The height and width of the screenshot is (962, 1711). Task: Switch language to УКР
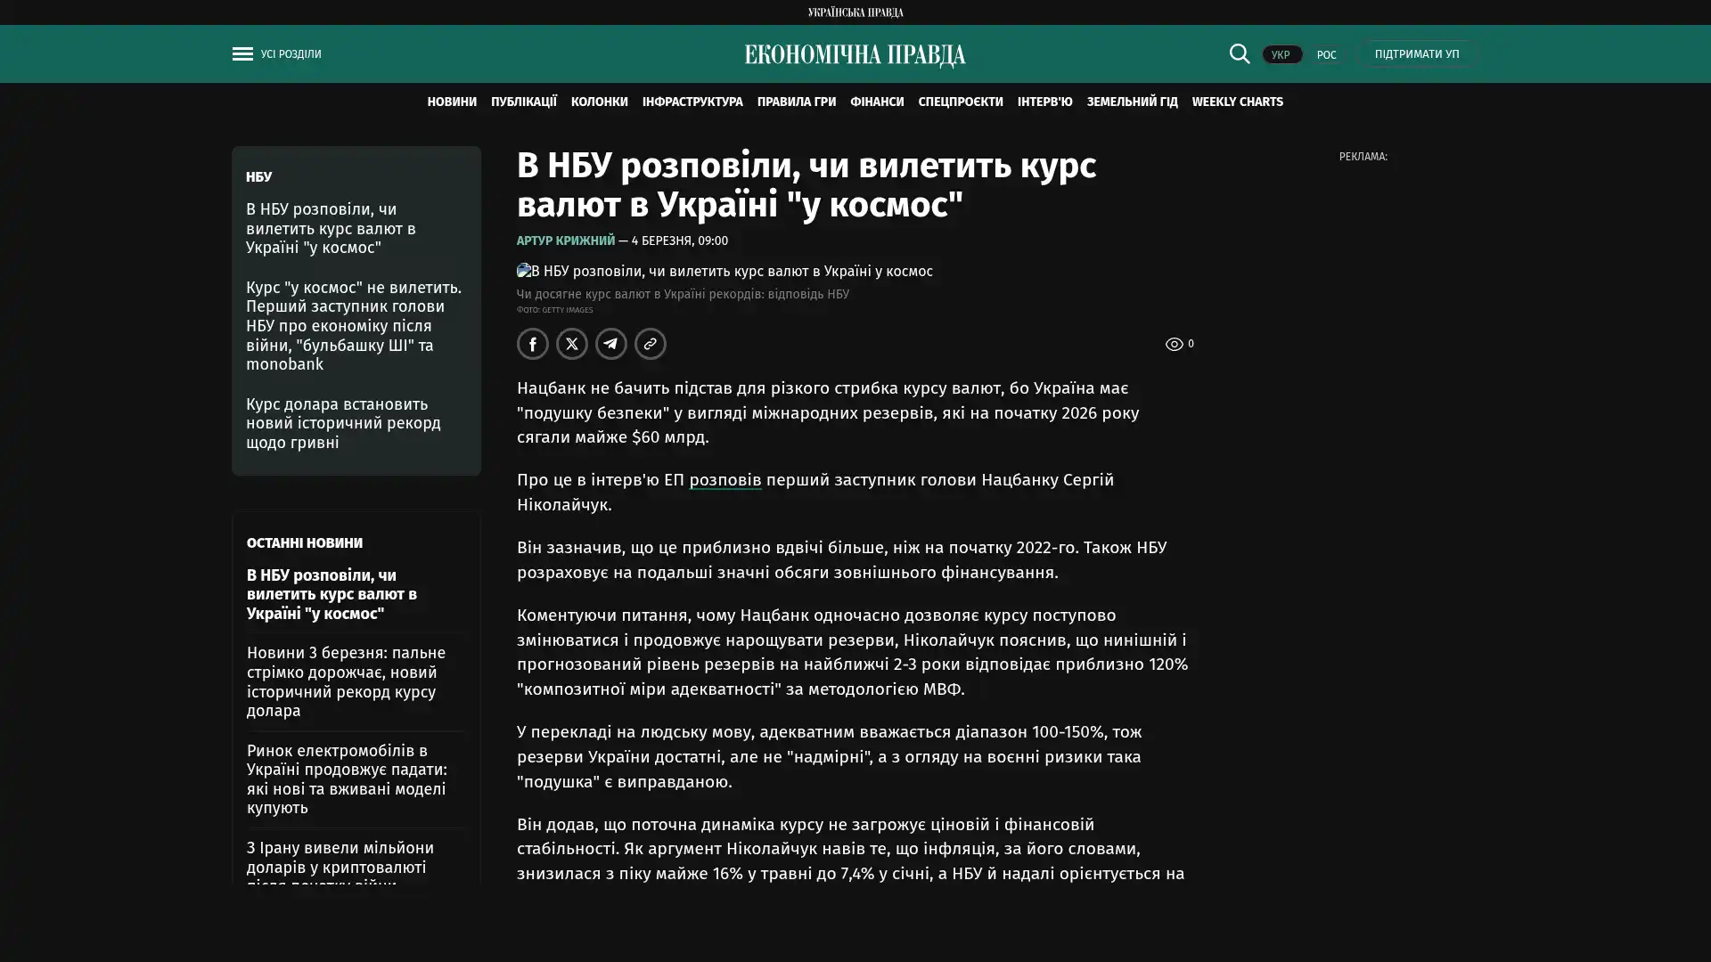(x=1281, y=55)
